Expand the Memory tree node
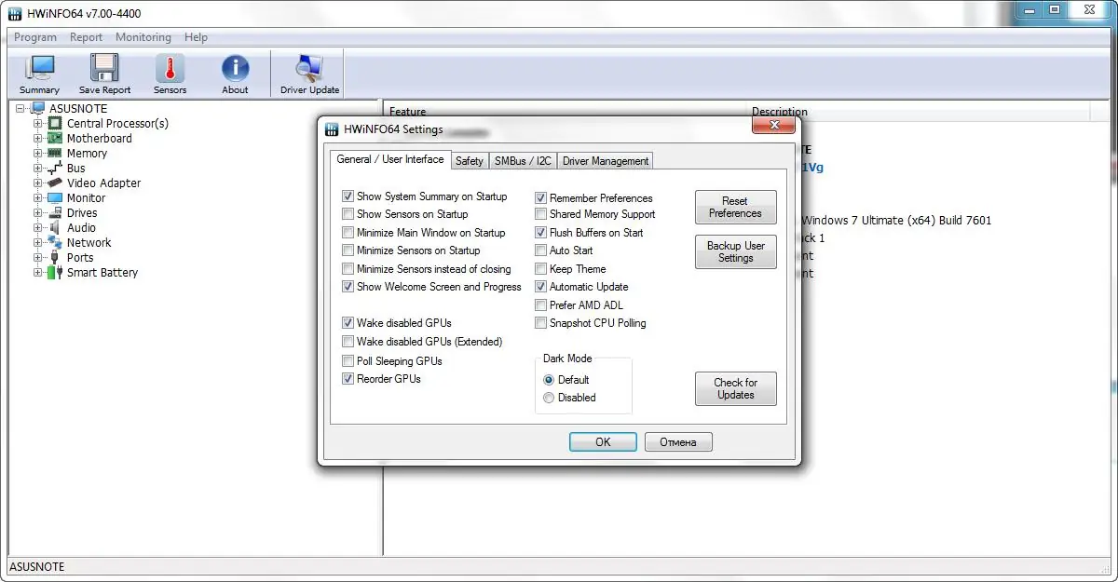Screen dimensions: 1118x582 pos(38,153)
